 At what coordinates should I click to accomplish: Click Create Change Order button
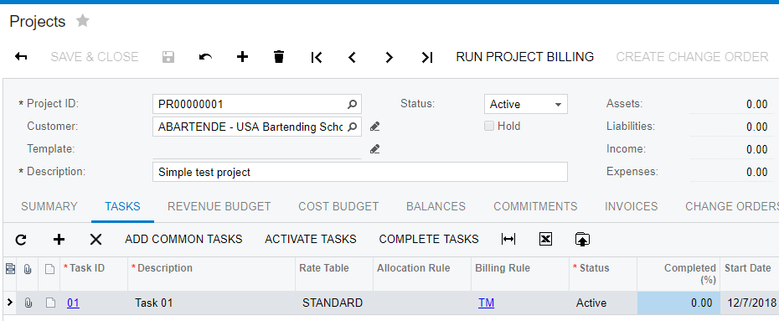pos(692,57)
